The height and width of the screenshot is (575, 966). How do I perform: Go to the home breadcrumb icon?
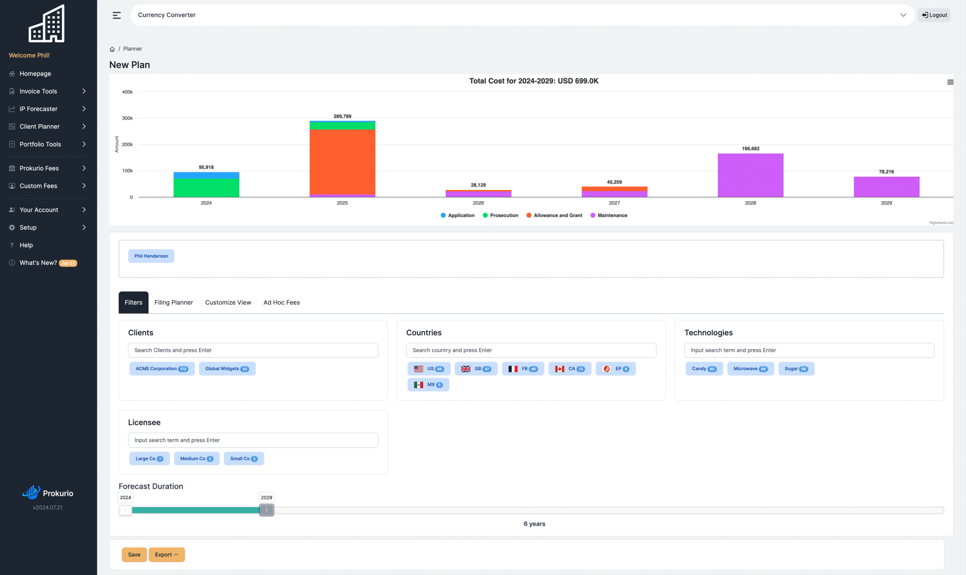click(112, 49)
